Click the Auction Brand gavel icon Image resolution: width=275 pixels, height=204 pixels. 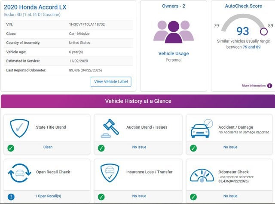pyautogui.click(x=110, y=128)
